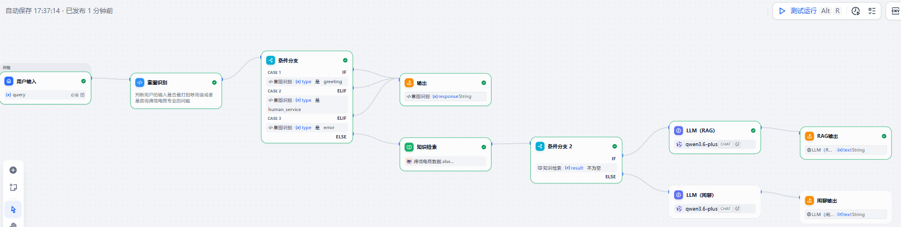Click the green status check on LLM (RAG)
This screenshot has height=227, width=901.
[753, 130]
